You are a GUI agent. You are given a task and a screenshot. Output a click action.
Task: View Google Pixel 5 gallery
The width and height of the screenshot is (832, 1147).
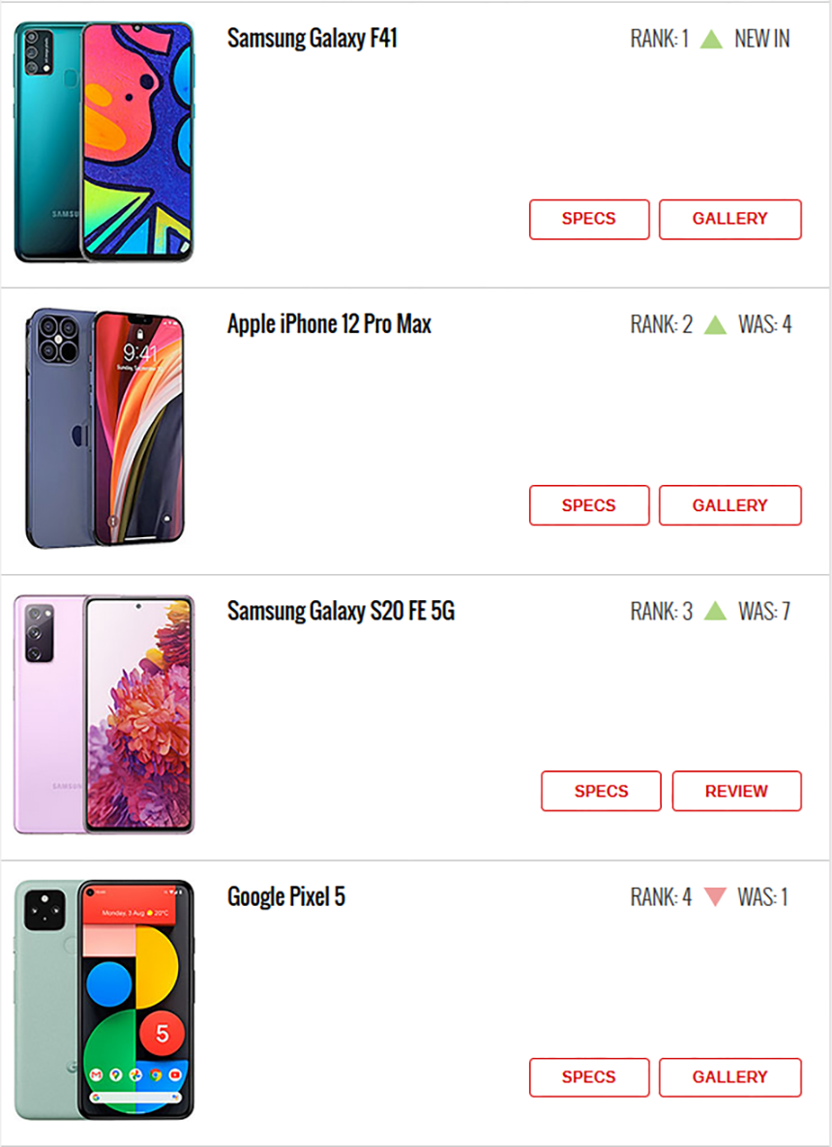pos(729,1076)
